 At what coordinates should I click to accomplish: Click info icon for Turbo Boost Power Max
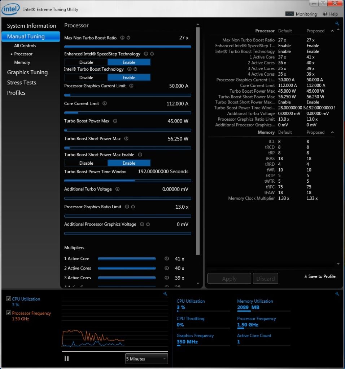[115, 121]
